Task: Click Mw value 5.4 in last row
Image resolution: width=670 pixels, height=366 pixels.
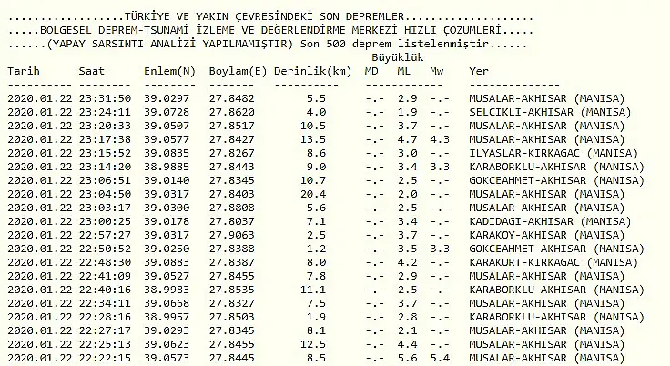Action: (x=440, y=359)
